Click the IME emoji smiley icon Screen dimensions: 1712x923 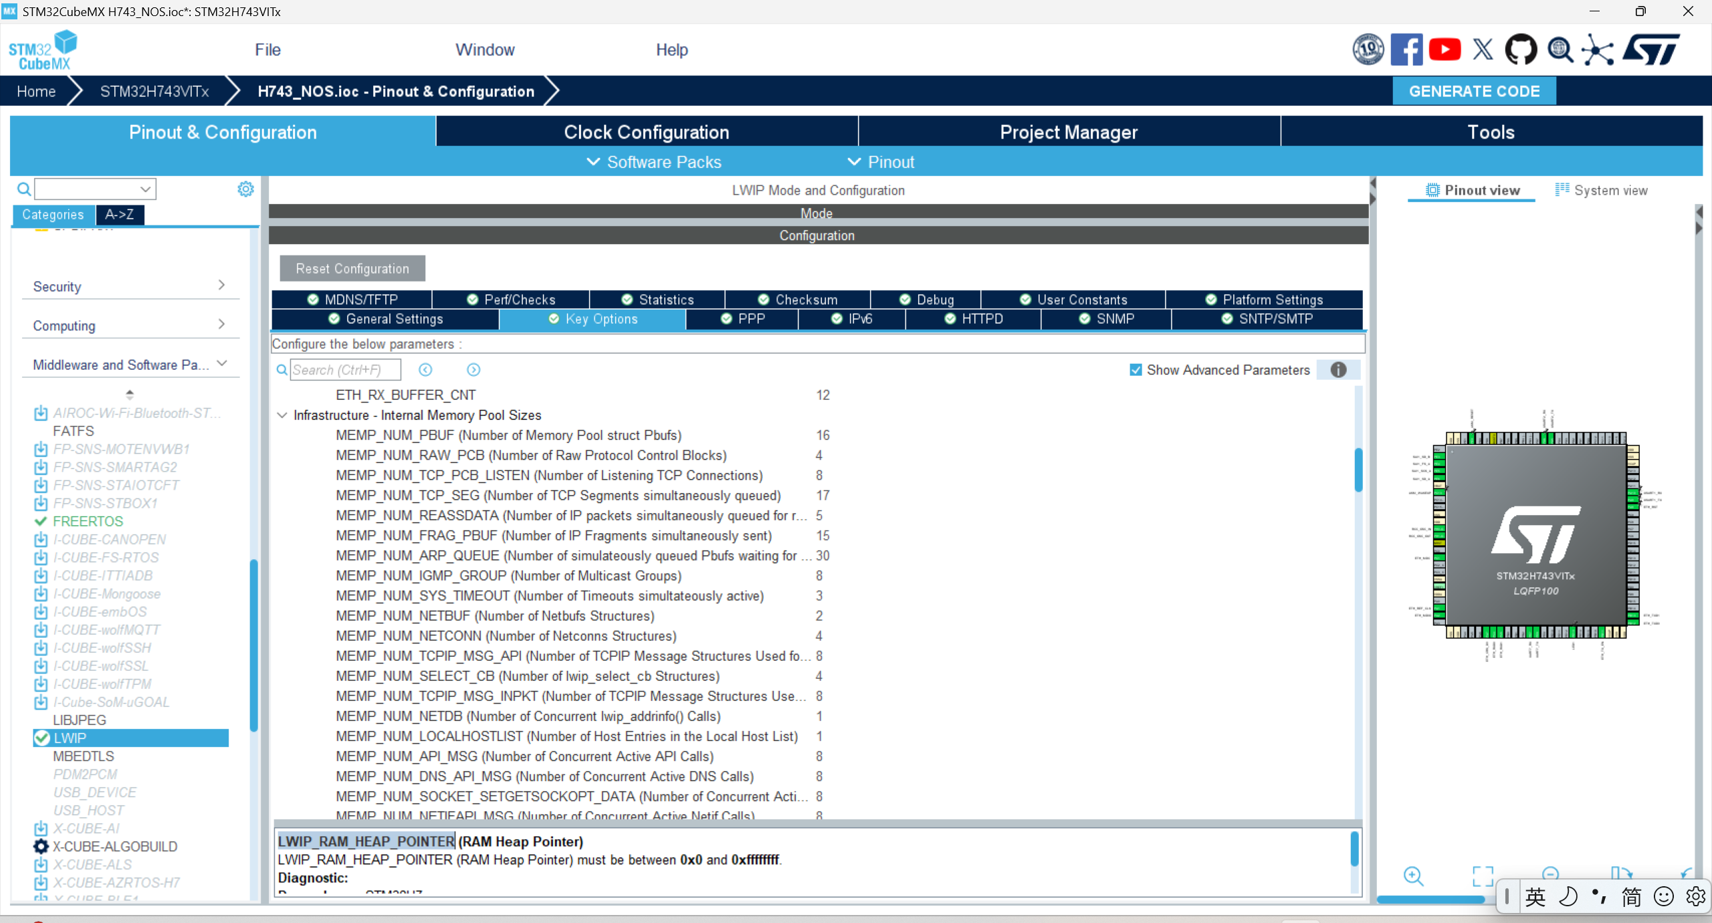tap(1663, 896)
